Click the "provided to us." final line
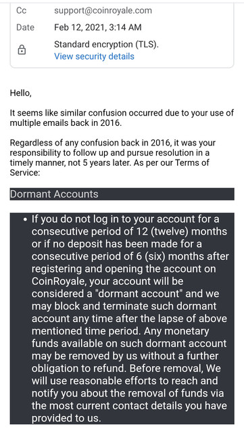This screenshot has height=433, width=244. [66, 418]
